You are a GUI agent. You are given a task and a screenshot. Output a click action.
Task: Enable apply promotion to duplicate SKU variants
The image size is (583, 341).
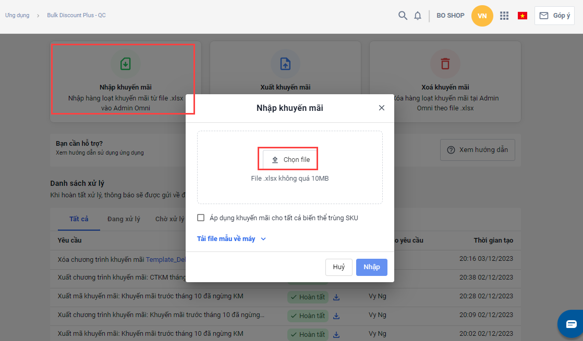(x=201, y=218)
